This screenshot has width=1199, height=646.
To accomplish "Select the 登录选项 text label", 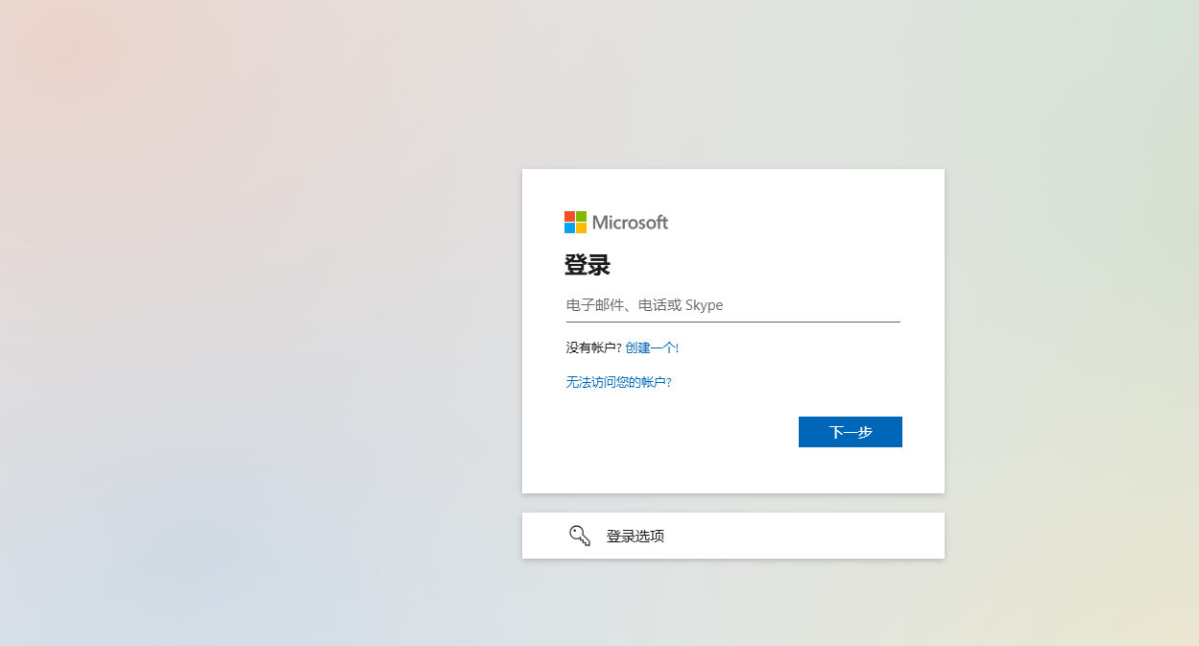I will 635,536.
